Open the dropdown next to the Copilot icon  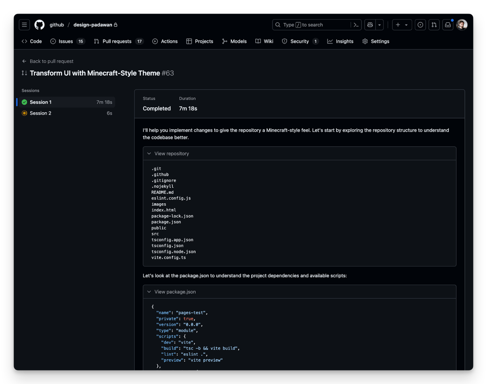[x=379, y=24]
